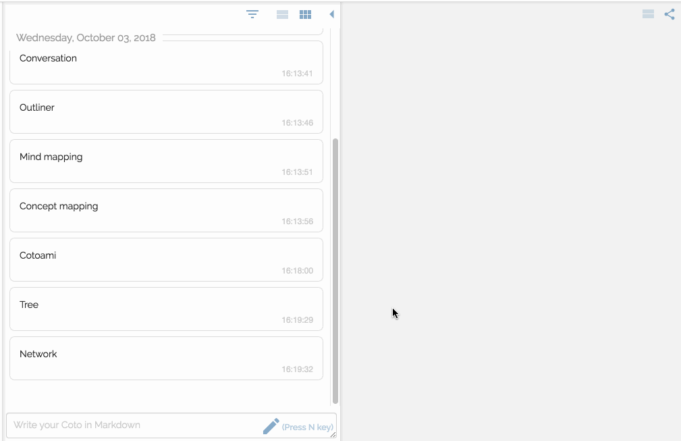Image resolution: width=681 pixels, height=441 pixels.
Task: Click the 16:18:00 timestamp
Action: (x=297, y=271)
